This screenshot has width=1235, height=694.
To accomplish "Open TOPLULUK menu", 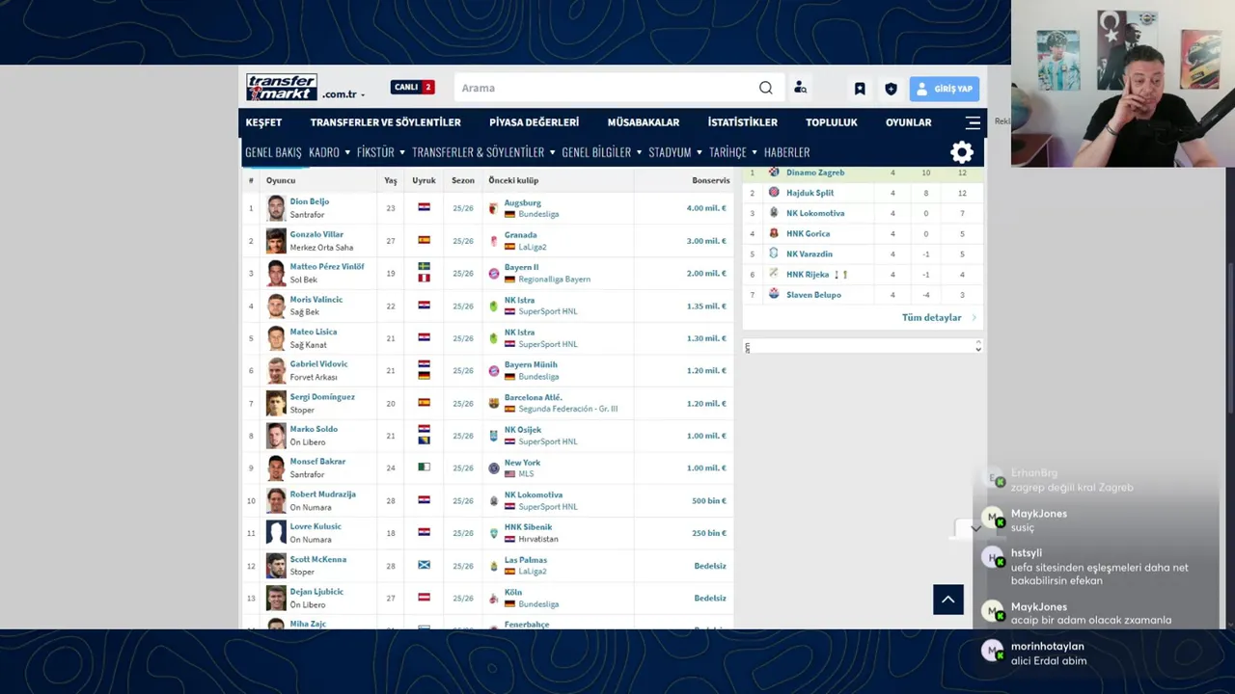I will pos(832,122).
